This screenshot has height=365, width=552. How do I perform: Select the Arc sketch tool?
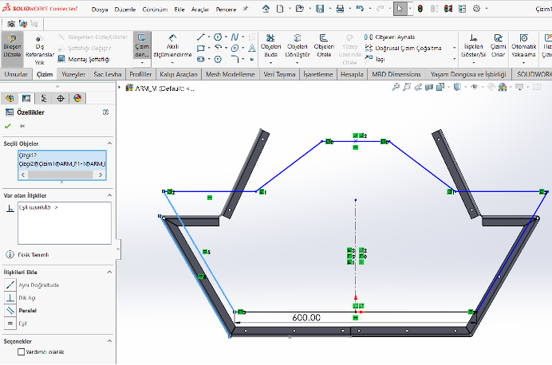[x=218, y=48]
